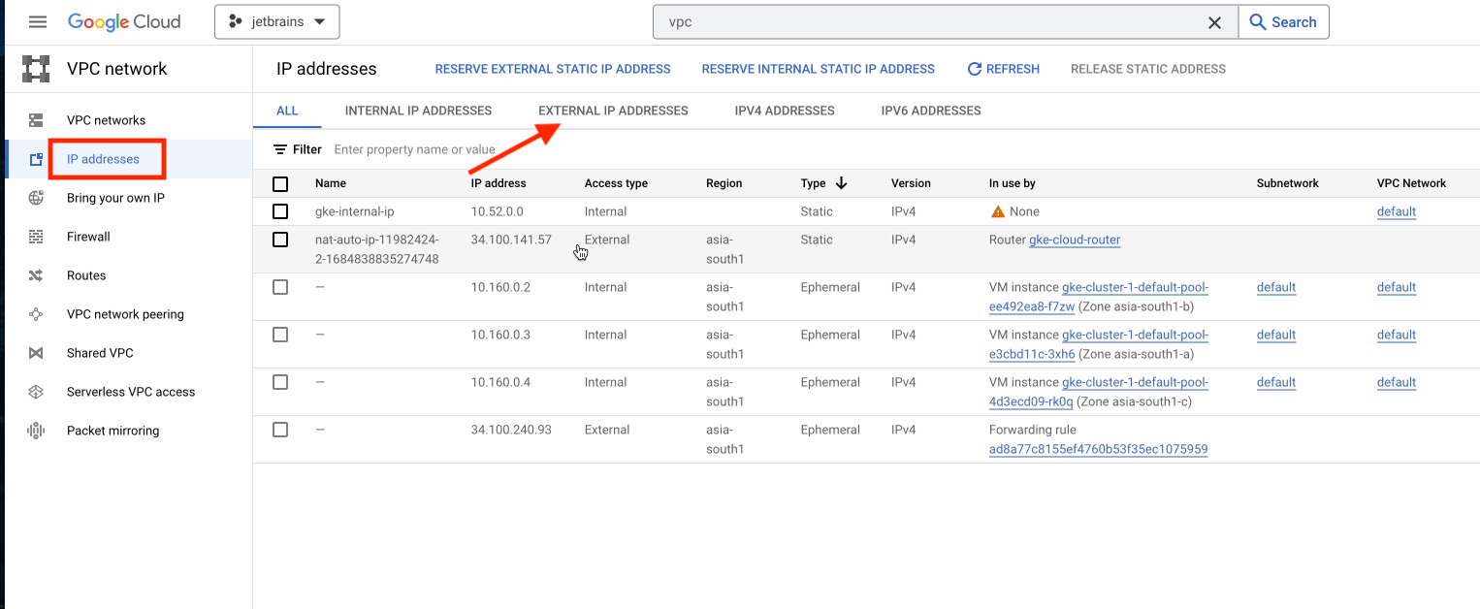Click the VPC network peering icon

click(x=36, y=314)
